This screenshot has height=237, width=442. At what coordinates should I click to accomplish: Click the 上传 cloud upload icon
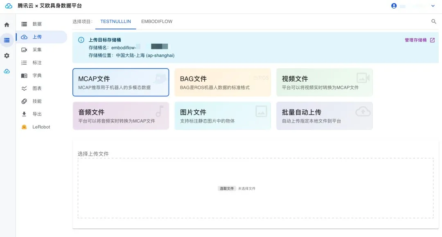(24, 37)
